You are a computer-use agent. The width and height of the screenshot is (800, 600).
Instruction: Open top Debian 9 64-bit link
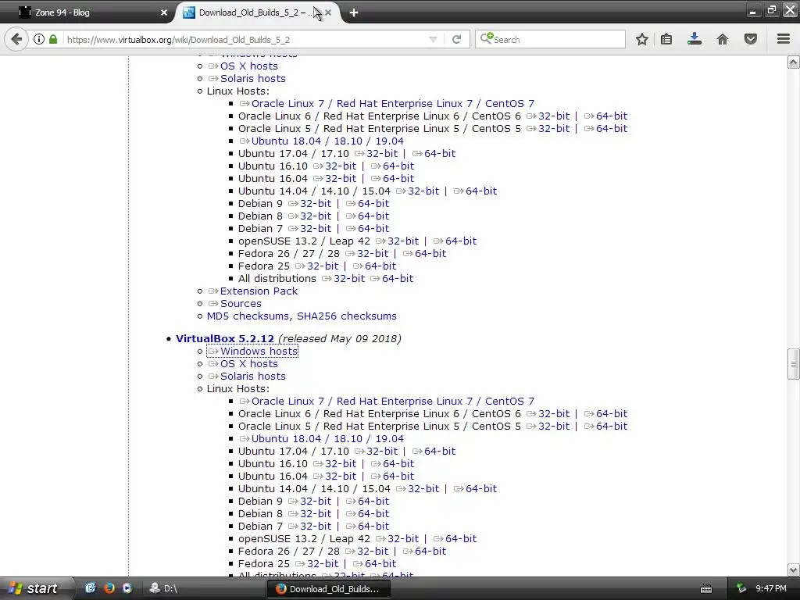click(368, 204)
